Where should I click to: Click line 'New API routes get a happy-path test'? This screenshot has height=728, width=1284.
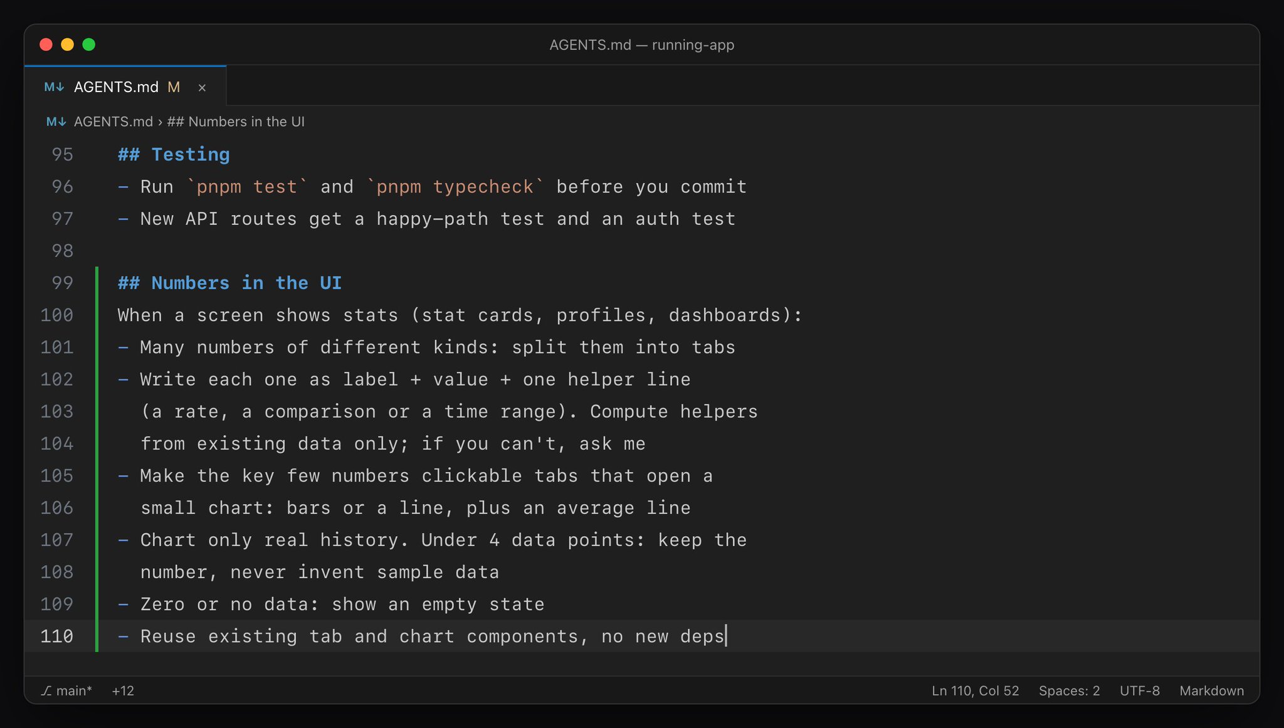pos(426,219)
